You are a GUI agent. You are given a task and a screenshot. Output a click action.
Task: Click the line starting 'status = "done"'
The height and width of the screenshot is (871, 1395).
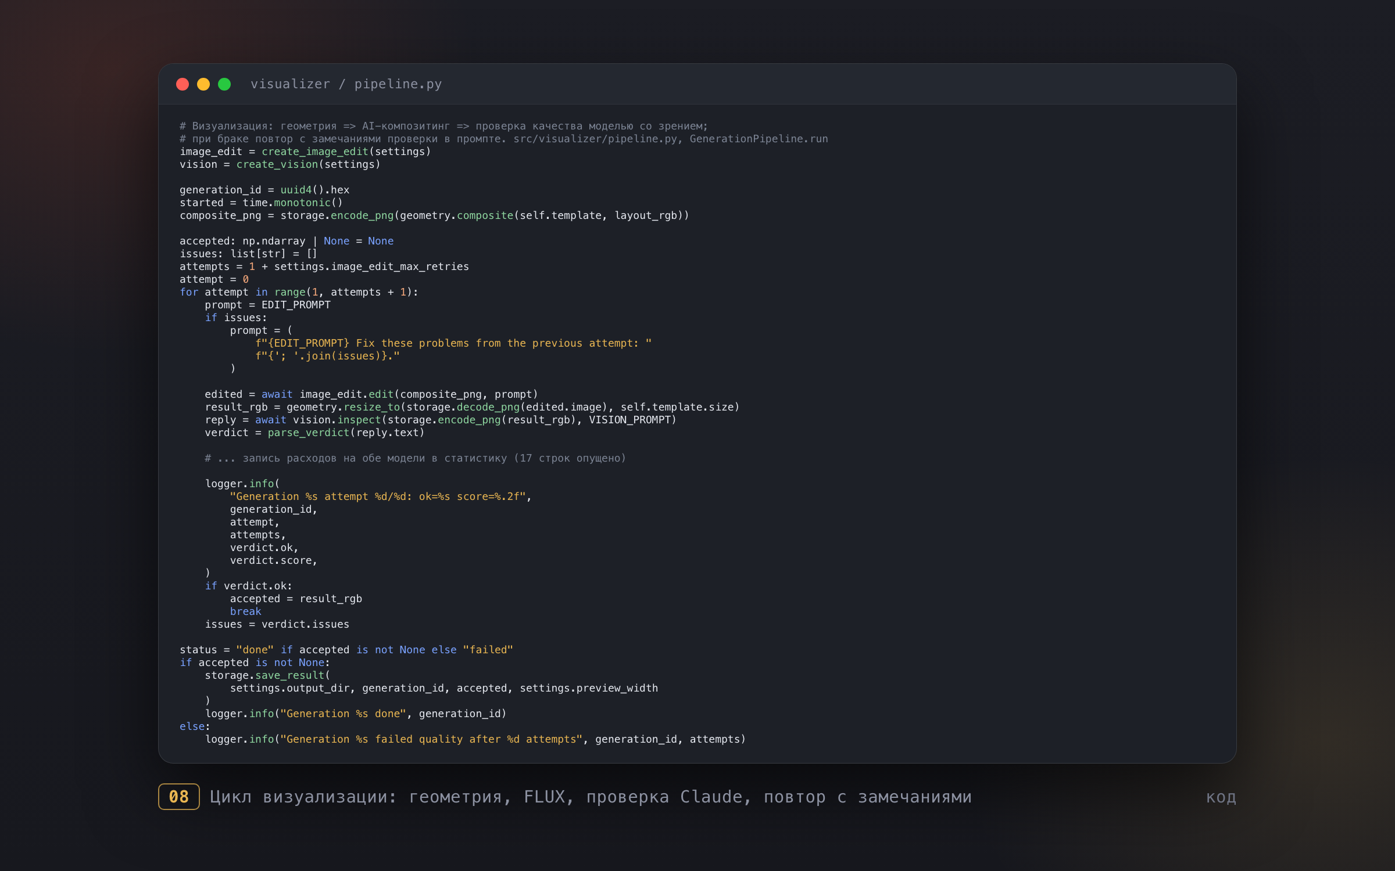pos(346,650)
